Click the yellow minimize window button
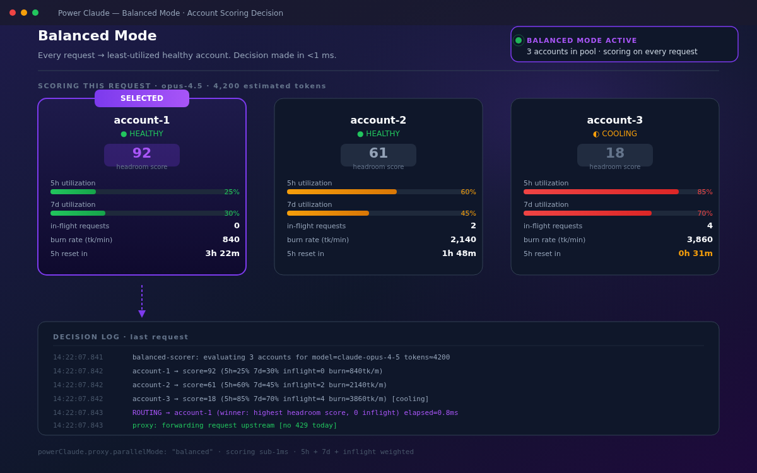 tap(24, 13)
